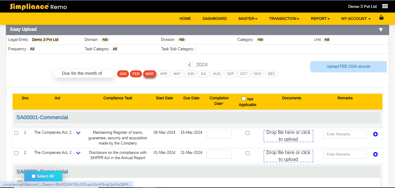The image size is (395, 188).
Task: Click the blue plus icon on row 1
Action: pos(375,134)
